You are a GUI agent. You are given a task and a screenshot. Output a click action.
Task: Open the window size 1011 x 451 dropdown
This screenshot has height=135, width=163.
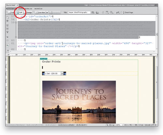(129, 125)
